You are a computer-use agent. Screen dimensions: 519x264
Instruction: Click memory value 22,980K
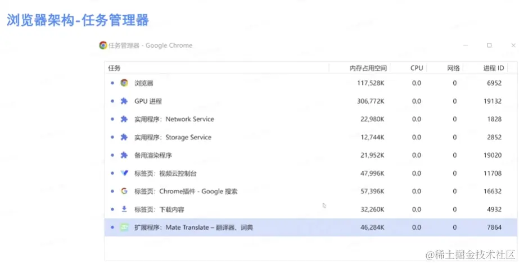(x=372, y=119)
